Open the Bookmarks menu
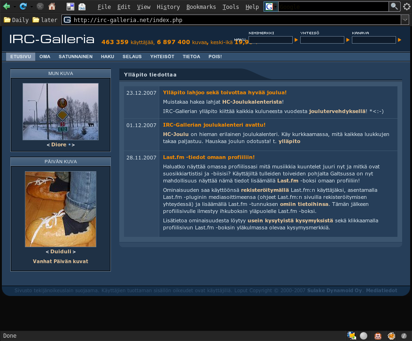The width and height of the screenshot is (412, 341). 201,7
